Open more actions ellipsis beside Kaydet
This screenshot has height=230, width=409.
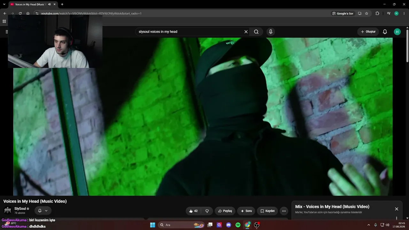[284, 211]
